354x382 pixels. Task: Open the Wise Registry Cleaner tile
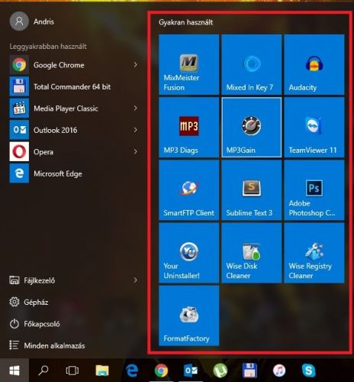pyautogui.click(x=314, y=253)
